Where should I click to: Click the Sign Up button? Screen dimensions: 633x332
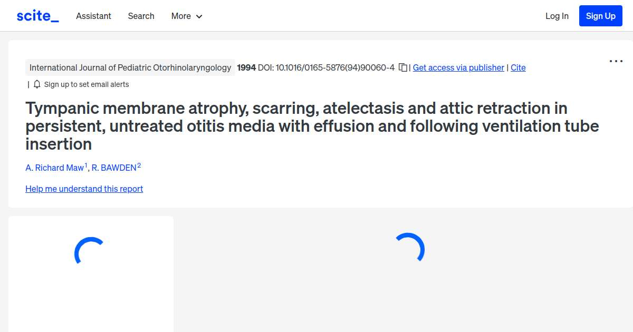point(600,15)
